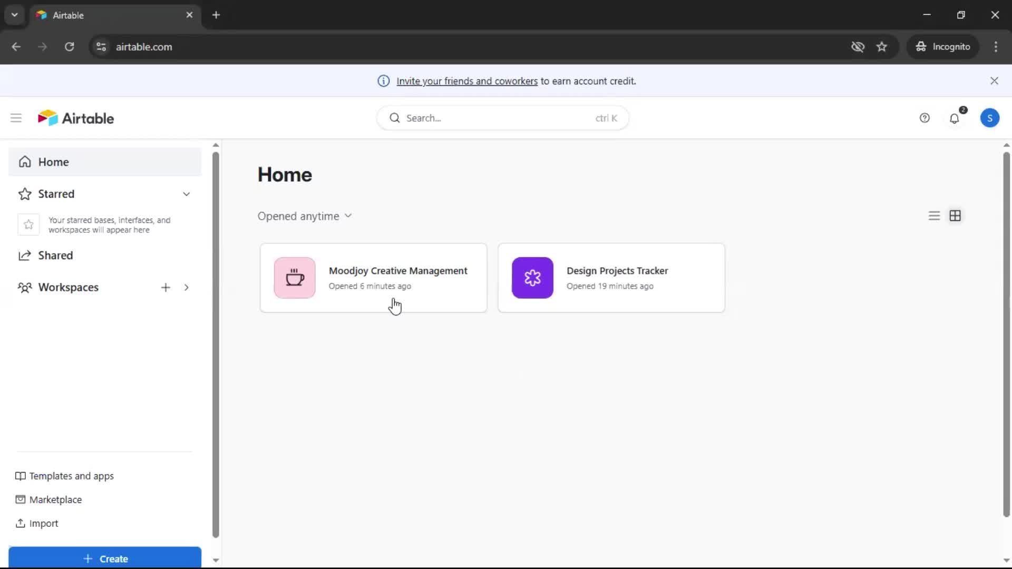Click the 'Invite your friends and coworkers' link
The height and width of the screenshot is (569, 1012).
(466, 81)
